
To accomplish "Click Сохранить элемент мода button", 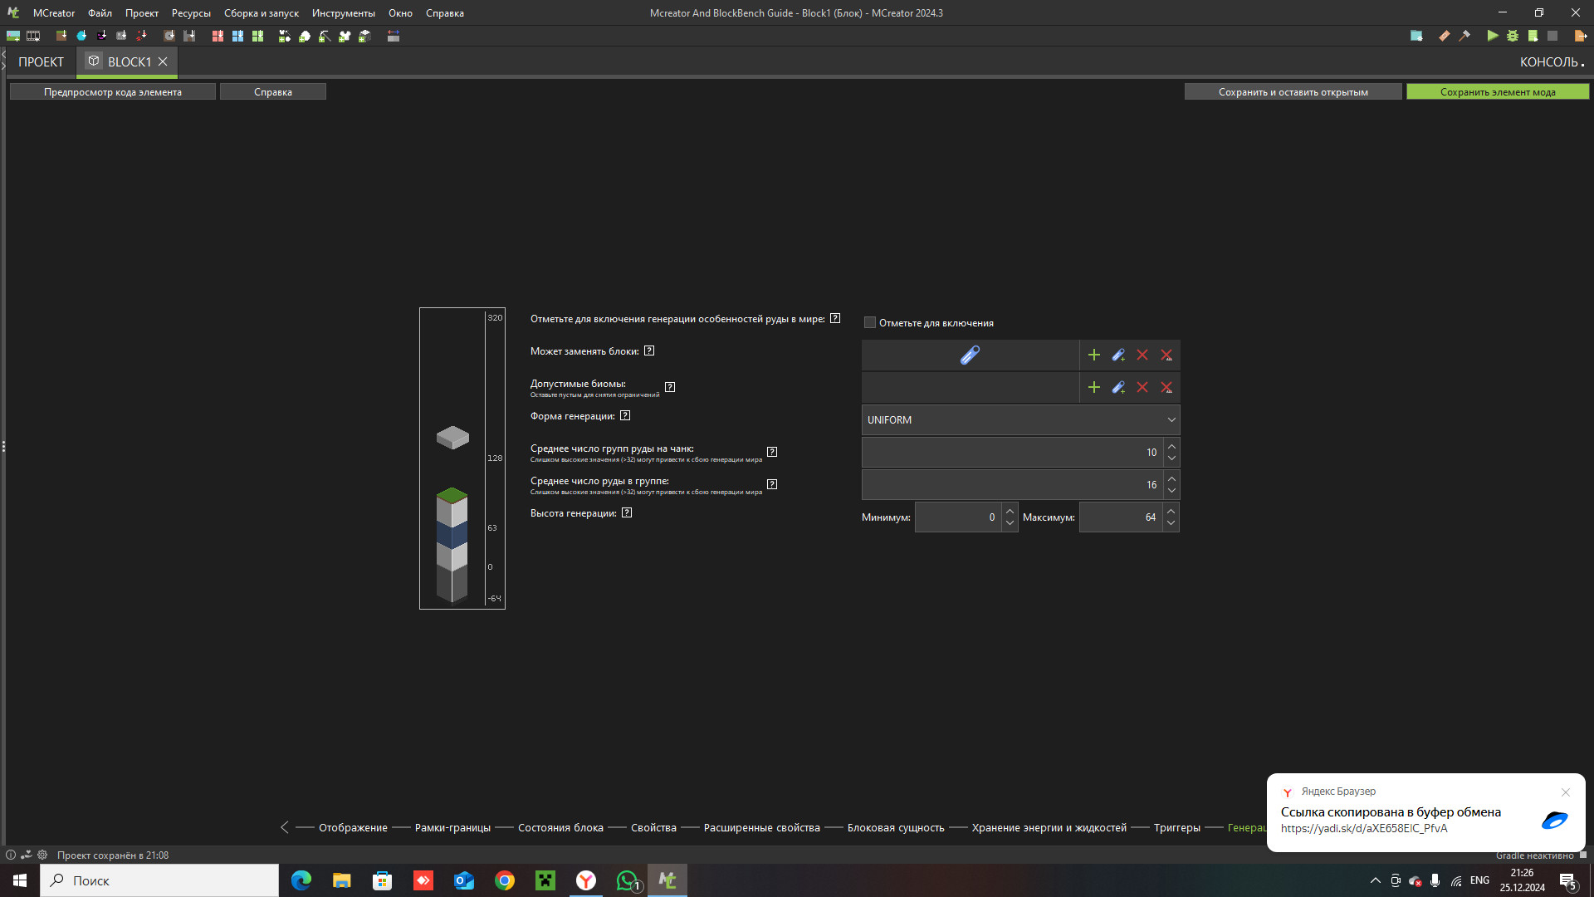I will 1497,92.
